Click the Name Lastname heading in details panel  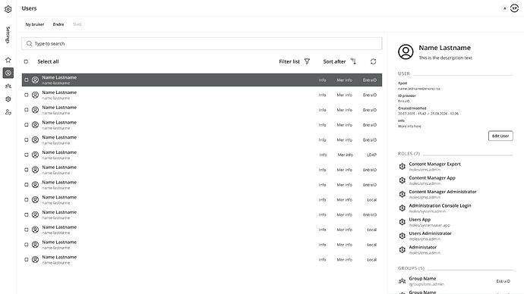coord(445,48)
